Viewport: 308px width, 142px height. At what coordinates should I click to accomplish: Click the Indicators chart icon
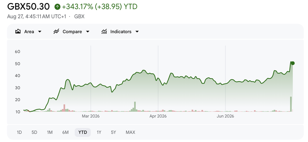pyautogui.click(x=104, y=32)
